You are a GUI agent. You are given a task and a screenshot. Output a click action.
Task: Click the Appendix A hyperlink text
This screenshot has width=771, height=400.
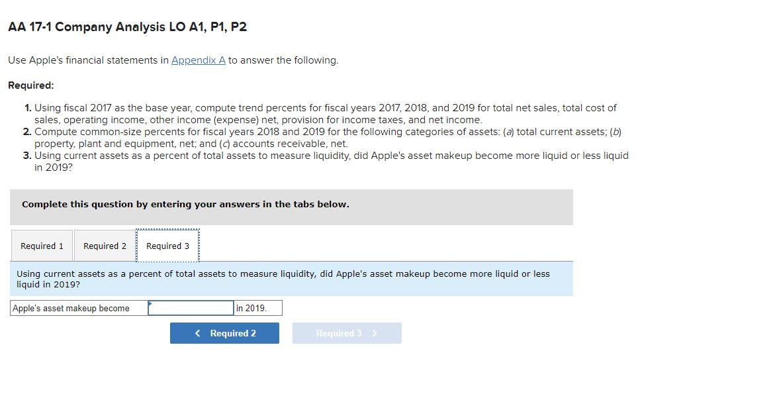tap(197, 60)
